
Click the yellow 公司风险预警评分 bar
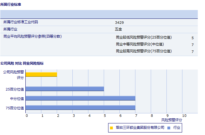[x=41, y=74]
